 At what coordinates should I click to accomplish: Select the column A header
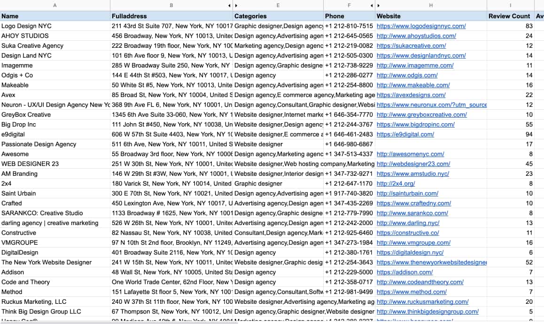click(55, 5)
